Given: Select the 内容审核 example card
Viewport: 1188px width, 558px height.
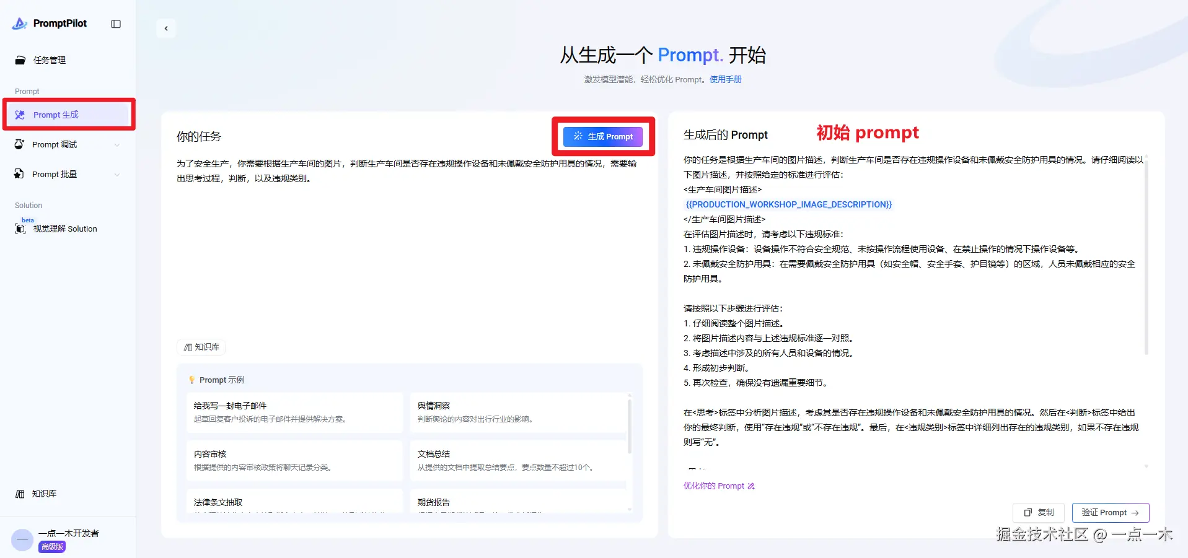Looking at the screenshot, I should point(294,460).
